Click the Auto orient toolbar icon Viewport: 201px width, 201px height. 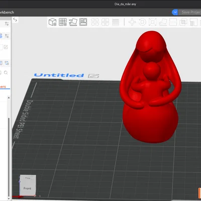point(73,22)
